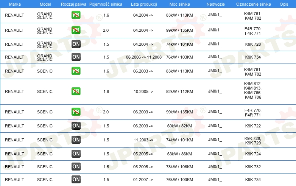Select engine code 'K9K 724'
The width and height of the screenshot is (296, 186).
point(253,154)
